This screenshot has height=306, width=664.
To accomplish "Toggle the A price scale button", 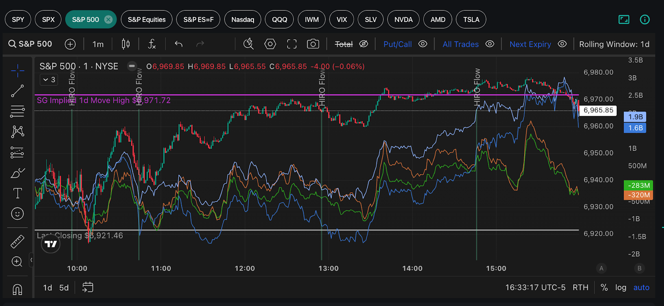I will point(601,268).
